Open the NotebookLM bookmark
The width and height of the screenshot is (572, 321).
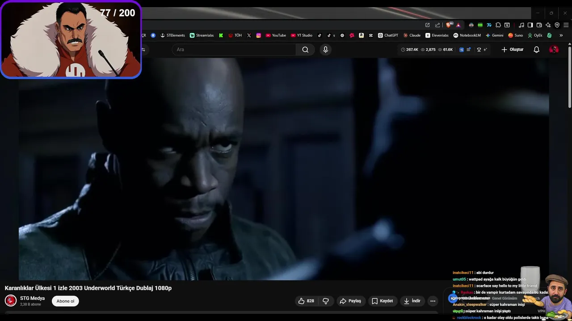(467, 35)
